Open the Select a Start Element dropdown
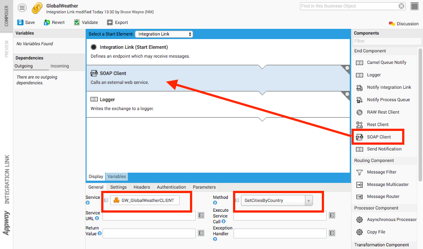423x249 pixels. click(164, 34)
